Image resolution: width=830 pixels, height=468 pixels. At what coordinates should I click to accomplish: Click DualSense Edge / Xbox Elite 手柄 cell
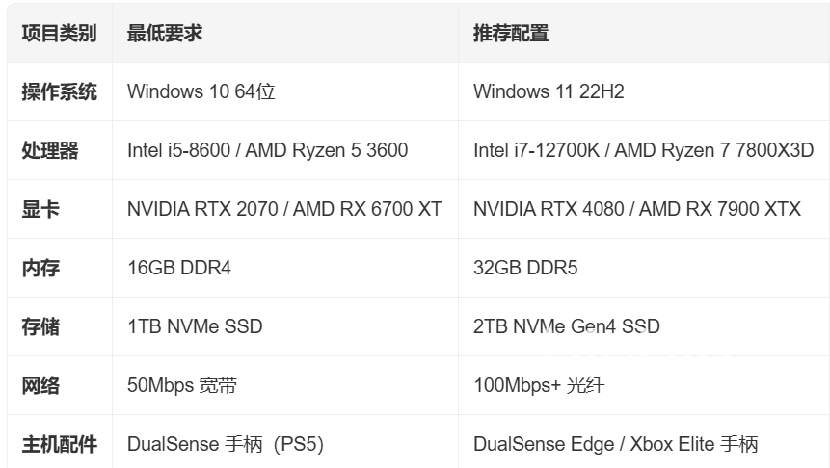point(644,443)
